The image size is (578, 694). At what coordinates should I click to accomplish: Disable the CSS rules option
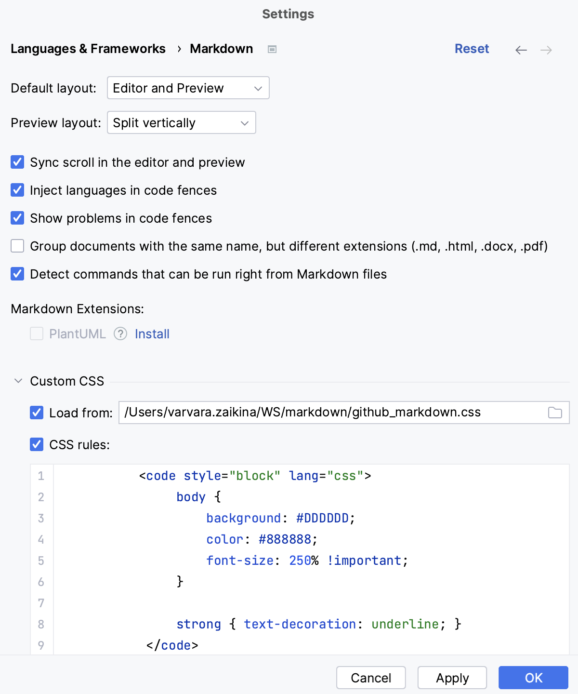point(37,444)
